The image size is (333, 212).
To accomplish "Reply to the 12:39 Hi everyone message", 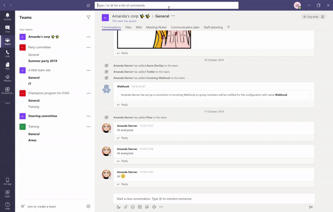I will [123, 161].
